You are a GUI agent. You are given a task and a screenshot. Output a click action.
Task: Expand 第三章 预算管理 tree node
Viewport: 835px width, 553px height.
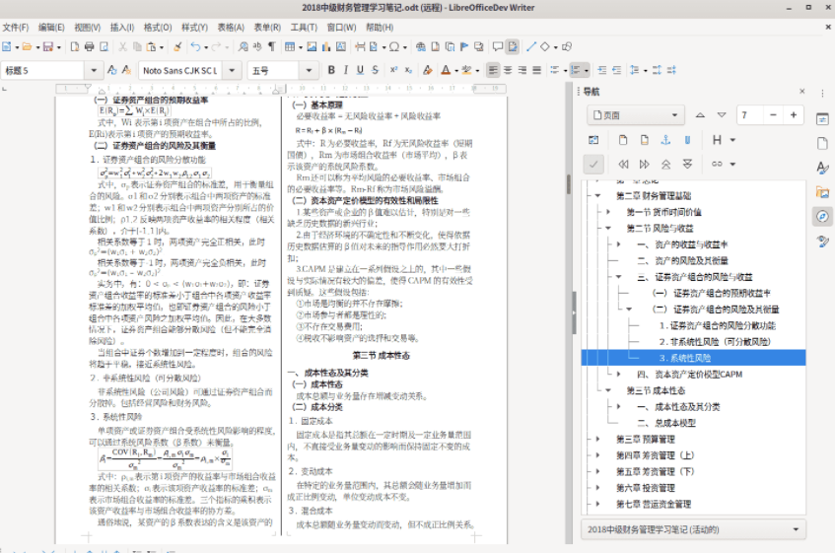click(597, 439)
